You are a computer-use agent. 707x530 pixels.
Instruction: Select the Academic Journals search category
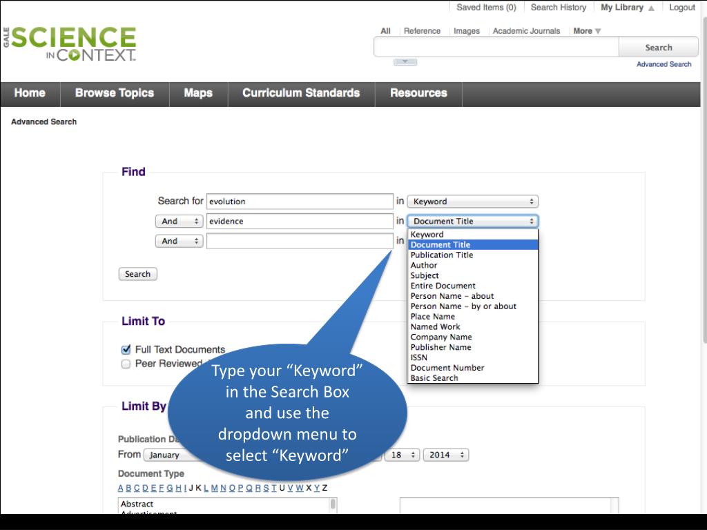(x=526, y=31)
